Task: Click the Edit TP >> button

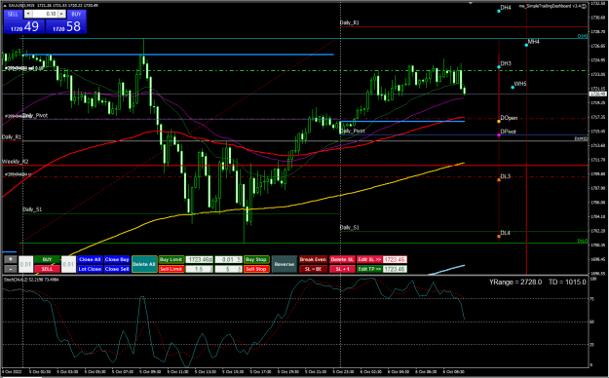Action: (369, 269)
